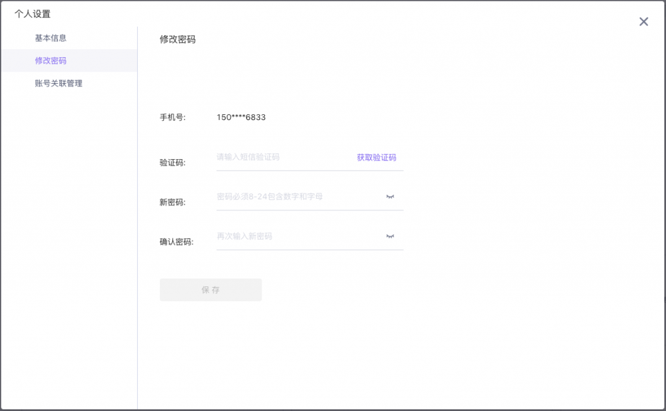The image size is (666, 411).
Task: Click the 确认密码 field label
Action: pyautogui.click(x=176, y=242)
